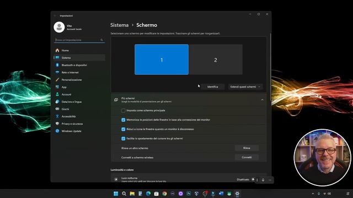Click the Connetti button
Viewport: 353px width, 198px height.
247,157
